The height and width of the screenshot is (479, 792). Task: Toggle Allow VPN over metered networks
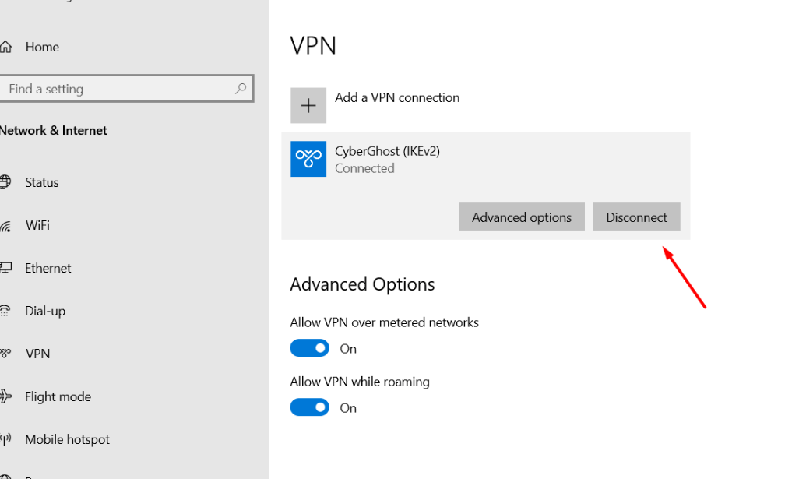click(x=309, y=348)
